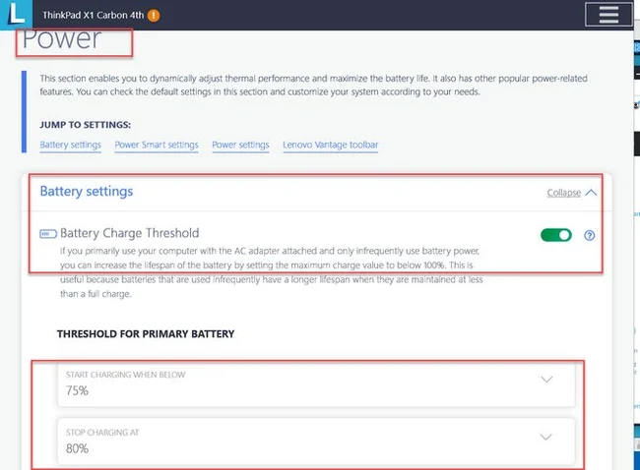Open the hamburger menu
The image size is (640, 470).
pyautogui.click(x=608, y=15)
